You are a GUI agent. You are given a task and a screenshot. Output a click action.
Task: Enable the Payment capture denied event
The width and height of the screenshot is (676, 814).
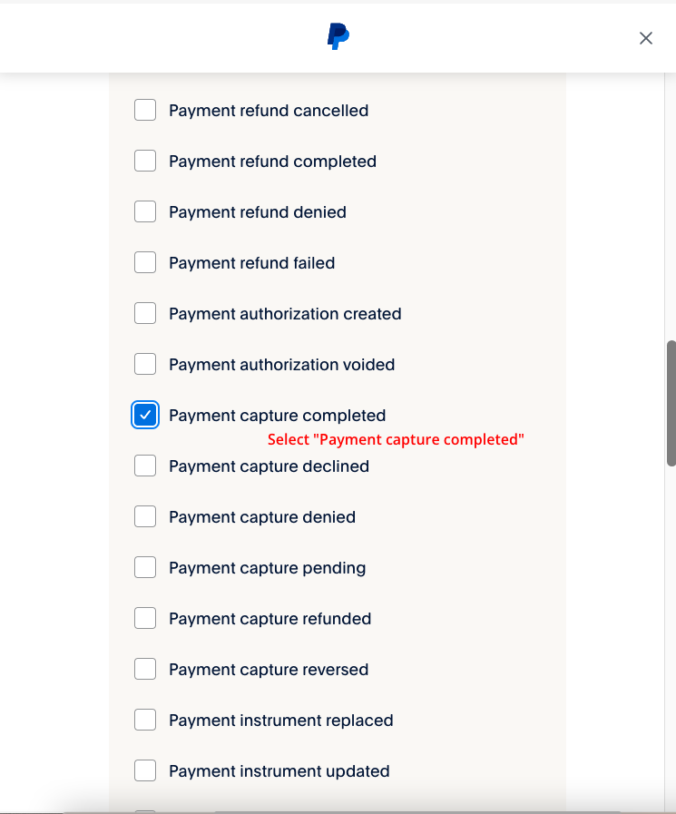145,517
